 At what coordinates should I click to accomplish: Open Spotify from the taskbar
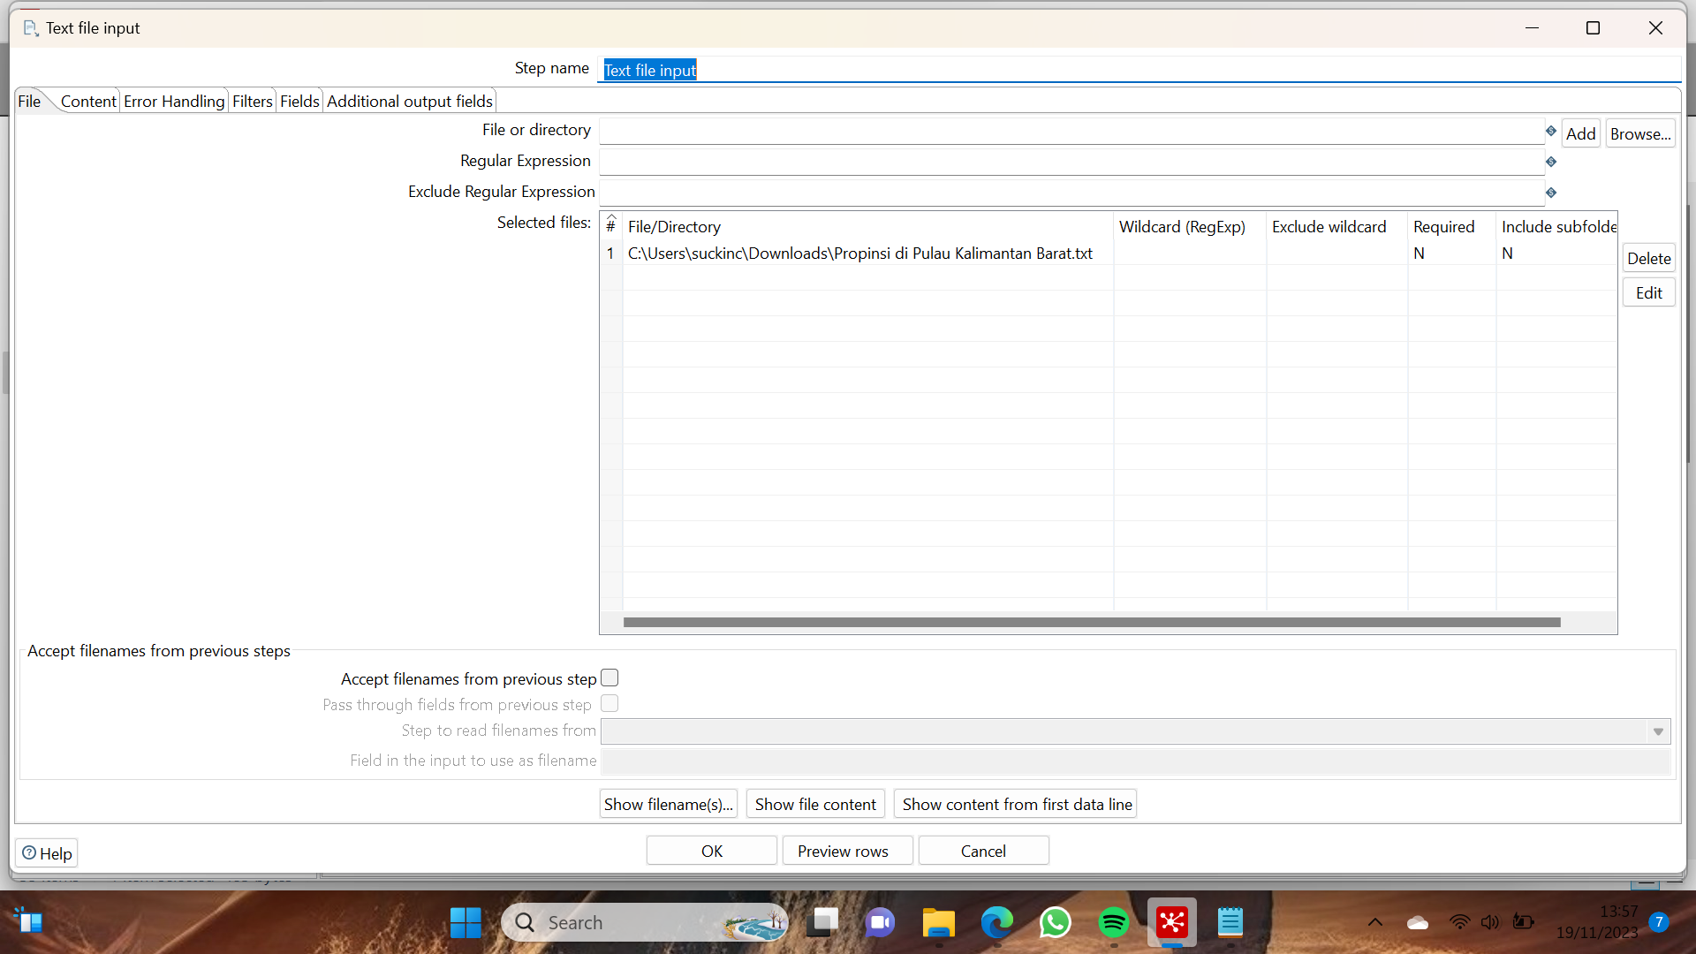coord(1113,923)
